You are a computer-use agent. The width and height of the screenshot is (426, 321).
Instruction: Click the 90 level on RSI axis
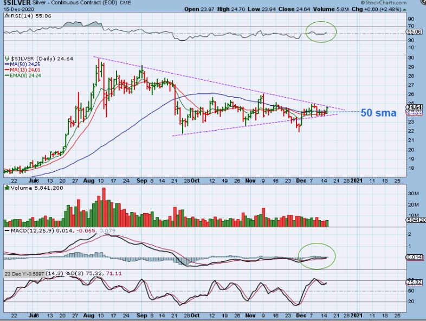(411, 19)
